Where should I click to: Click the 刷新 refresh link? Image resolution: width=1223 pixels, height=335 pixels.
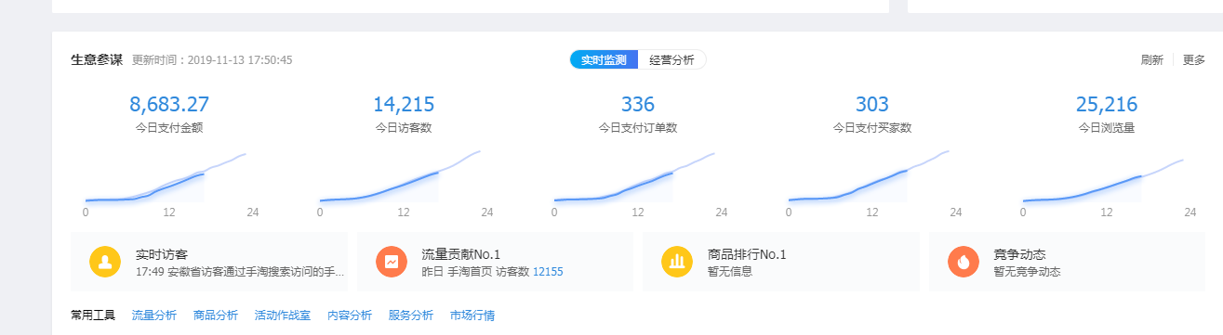click(x=1151, y=60)
